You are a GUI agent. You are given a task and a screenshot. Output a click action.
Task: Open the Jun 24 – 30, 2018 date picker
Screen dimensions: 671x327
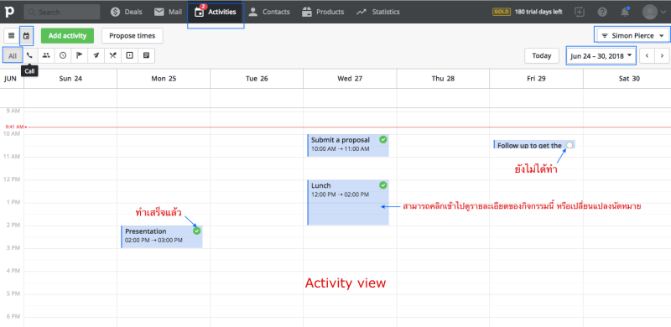[601, 55]
